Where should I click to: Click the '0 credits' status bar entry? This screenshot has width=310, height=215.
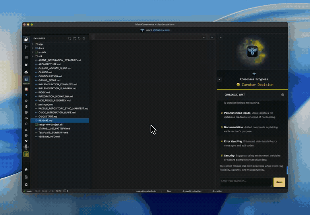click(x=217, y=191)
